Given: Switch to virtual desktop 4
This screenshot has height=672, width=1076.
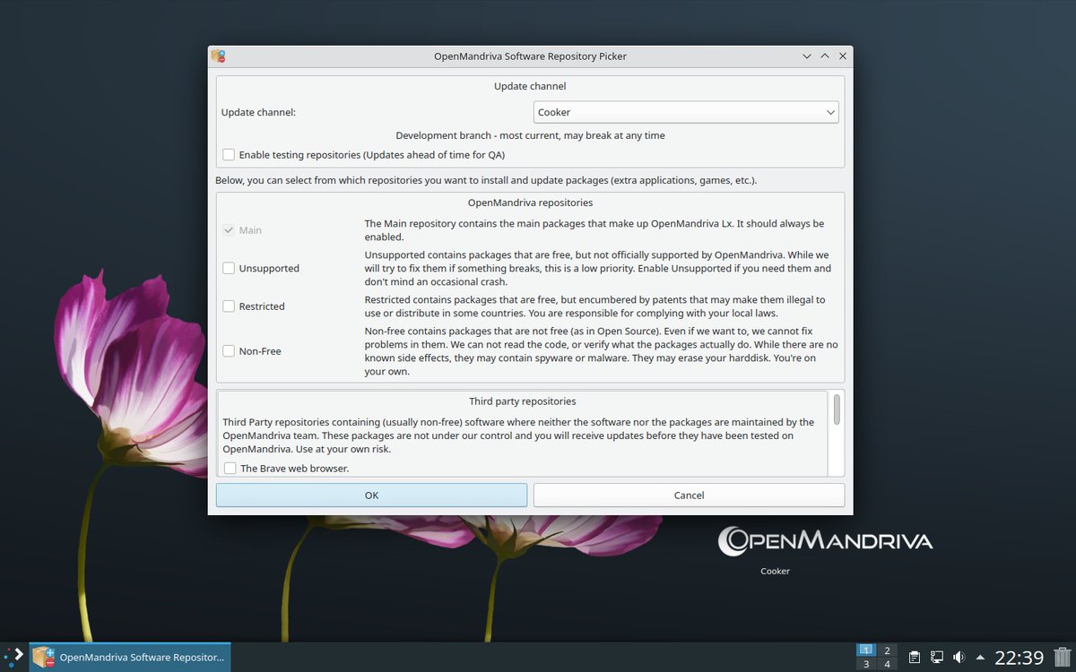Looking at the screenshot, I should click(887, 664).
